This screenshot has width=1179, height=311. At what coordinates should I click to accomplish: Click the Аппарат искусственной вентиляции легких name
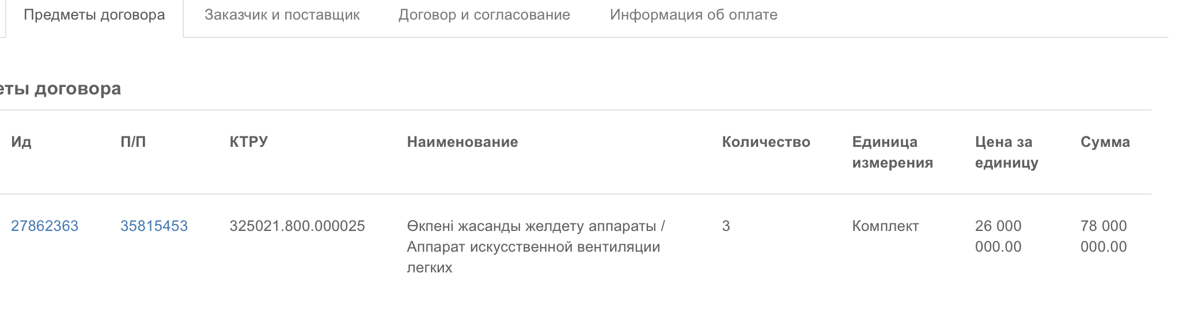(533, 257)
